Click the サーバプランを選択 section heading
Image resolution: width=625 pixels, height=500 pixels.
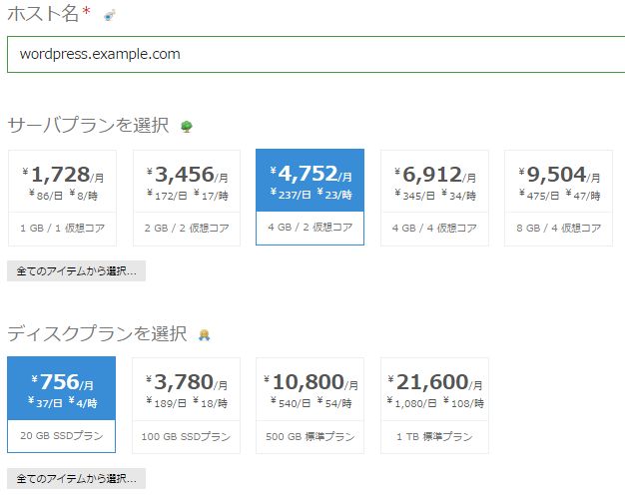[89, 127]
